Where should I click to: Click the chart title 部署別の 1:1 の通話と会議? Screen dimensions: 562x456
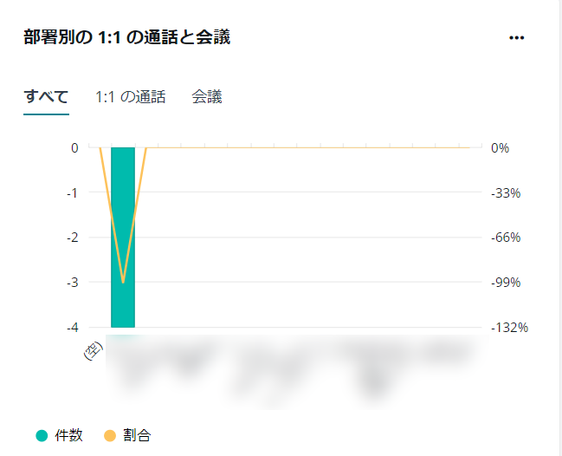click(127, 37)
